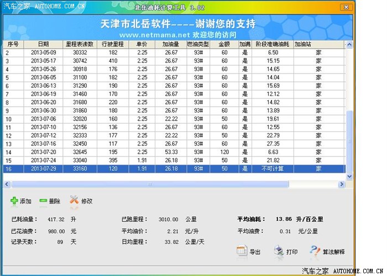Image resolution: width=387 pixels, height=276 pixels.
Task: Click the 阶段准确油耗 column header
Action: click(273, 44)
